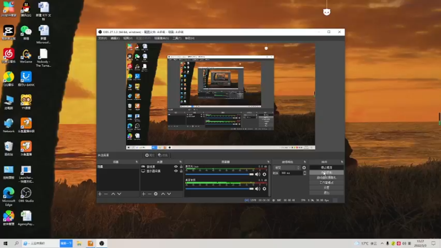Start the virtual camera
441x248 pixels.
[x=326, y=177]
